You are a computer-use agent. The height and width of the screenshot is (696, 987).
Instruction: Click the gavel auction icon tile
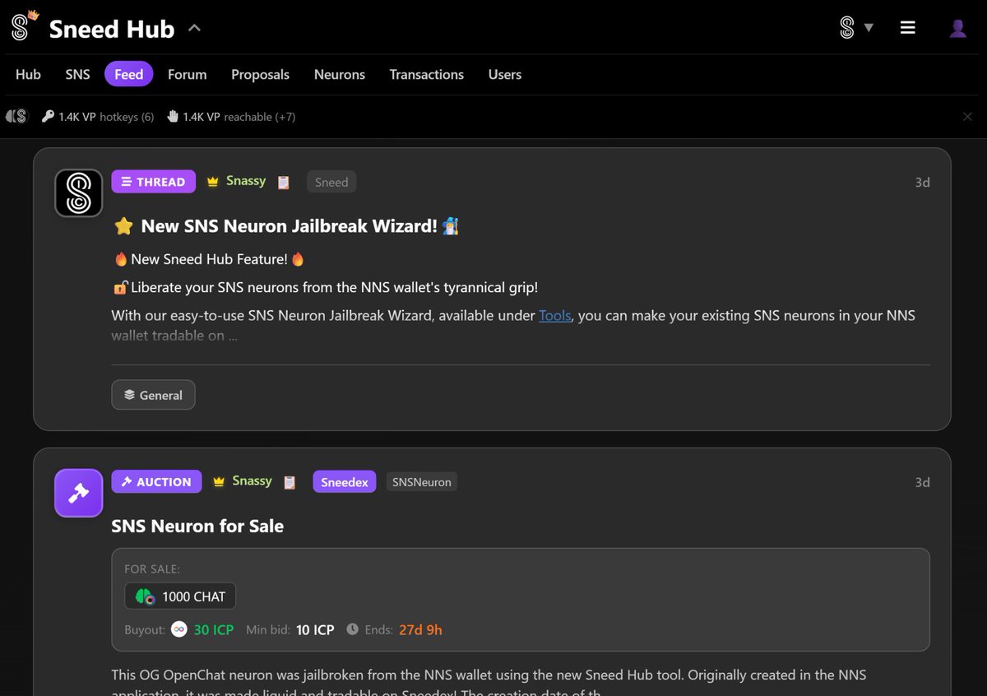[78, 493]
